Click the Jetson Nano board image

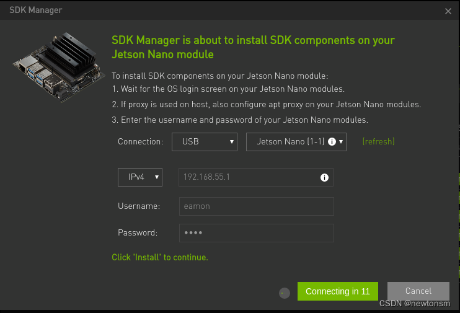(59, 67)
